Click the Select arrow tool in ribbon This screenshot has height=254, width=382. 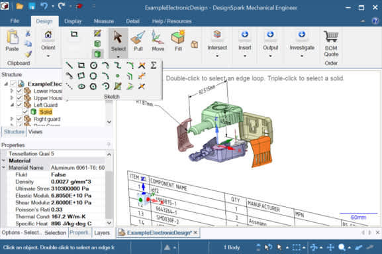click(118, 40)
